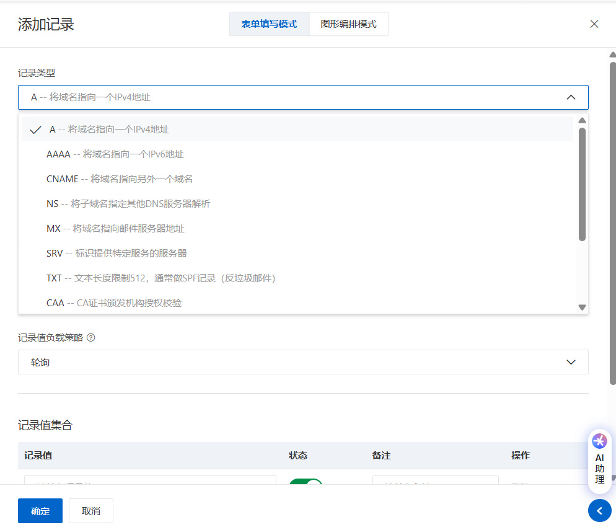Click the 备注 column header
The image size is (616, 530).
[x=381, y=456]
